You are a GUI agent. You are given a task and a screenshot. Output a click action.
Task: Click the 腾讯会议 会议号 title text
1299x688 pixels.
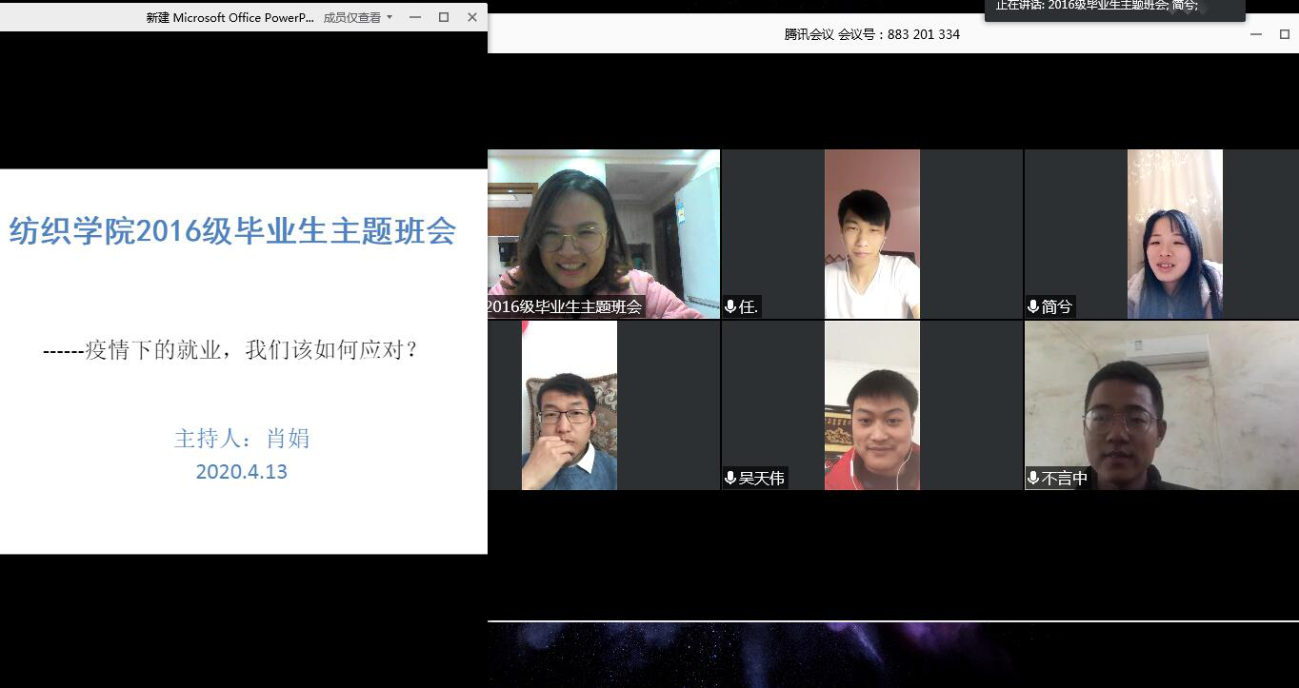[x=871, y=34]
